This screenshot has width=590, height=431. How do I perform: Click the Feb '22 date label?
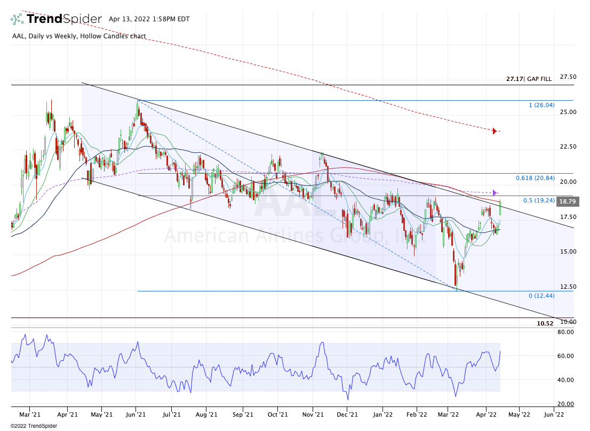[417, 414]
